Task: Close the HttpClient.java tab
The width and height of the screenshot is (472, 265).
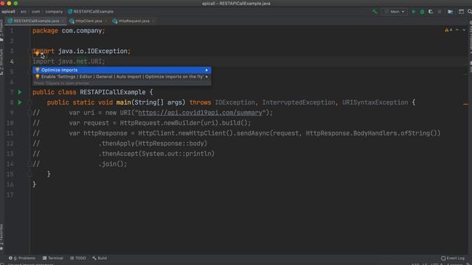Action: pos(105,21)
